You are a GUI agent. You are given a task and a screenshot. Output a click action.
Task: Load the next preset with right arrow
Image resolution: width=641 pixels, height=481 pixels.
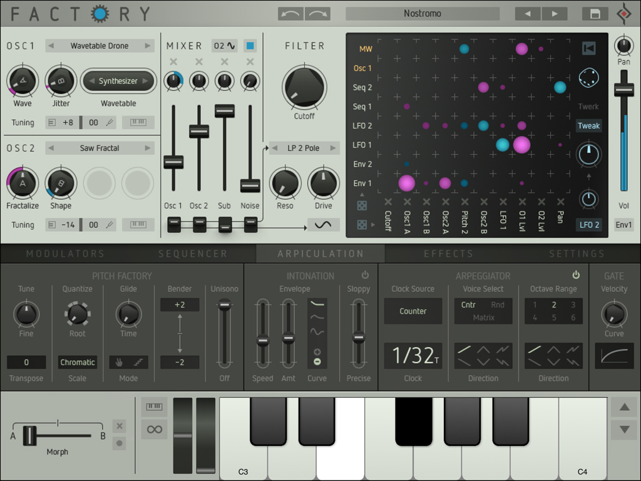pyautogui.click(x=555, y=14)
